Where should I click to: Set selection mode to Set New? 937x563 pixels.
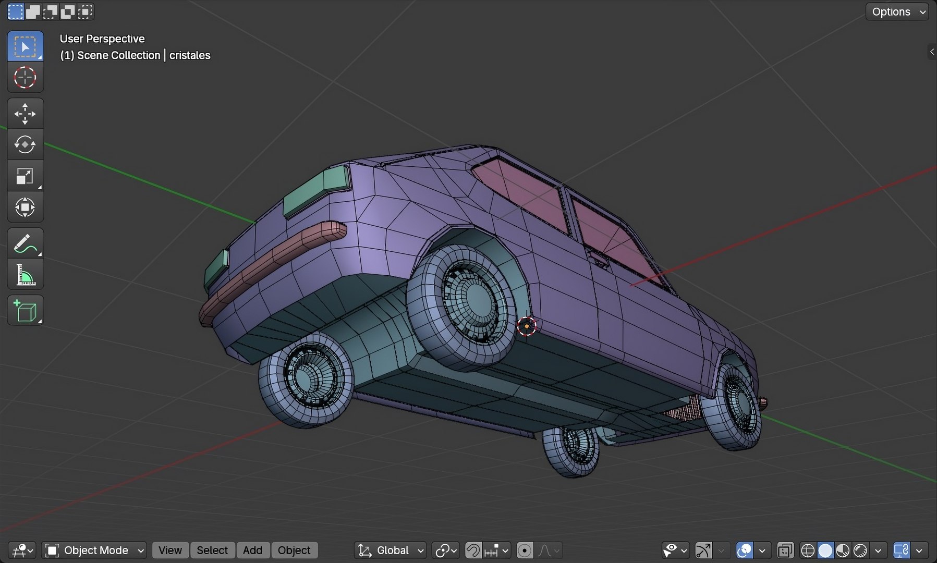[16, 11]
